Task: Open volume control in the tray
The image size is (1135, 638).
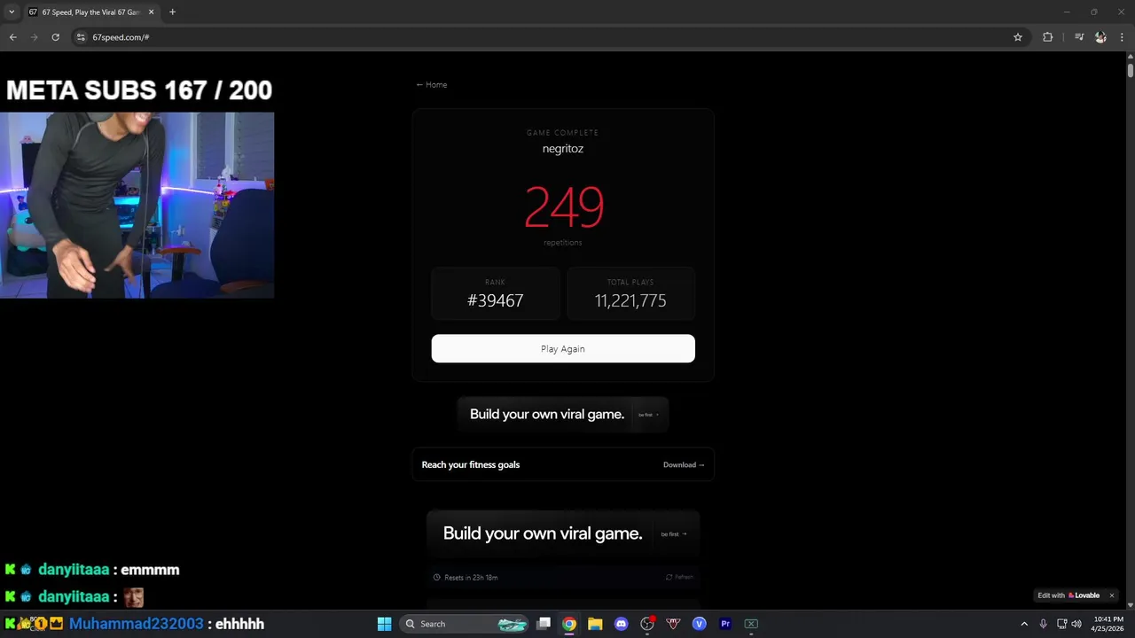Action: click(1076, 624)
